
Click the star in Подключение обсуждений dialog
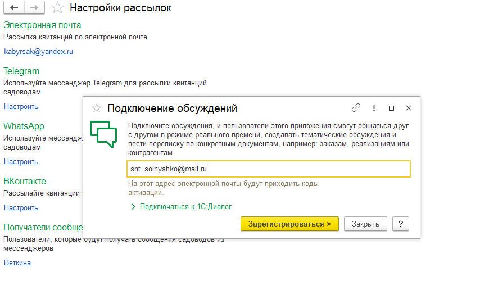pos(97,108)
